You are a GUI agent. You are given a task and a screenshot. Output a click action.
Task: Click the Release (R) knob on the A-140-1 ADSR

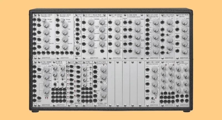coord(155,91)
